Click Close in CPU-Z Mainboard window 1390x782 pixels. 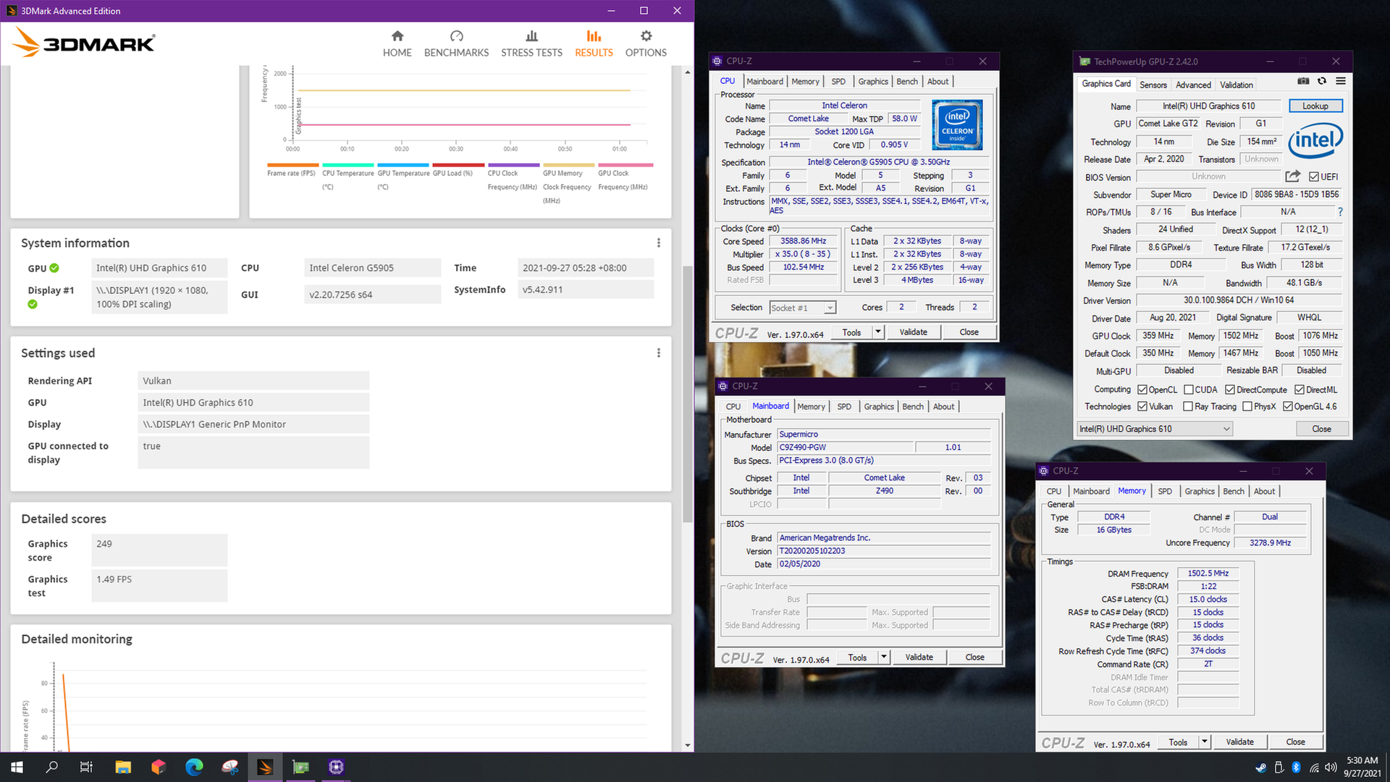click(974, 657)
